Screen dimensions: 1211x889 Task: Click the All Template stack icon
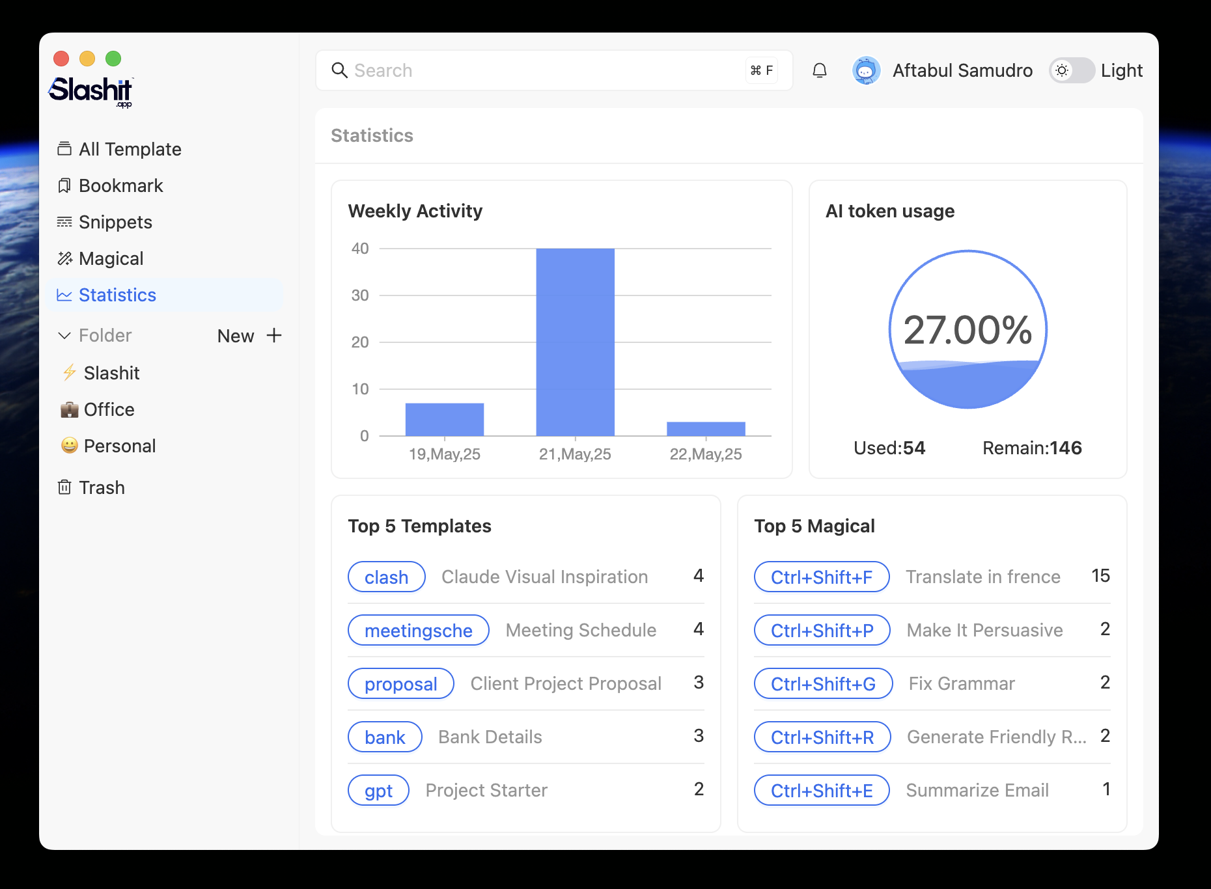pyautogui.click(x=64, y=149)
